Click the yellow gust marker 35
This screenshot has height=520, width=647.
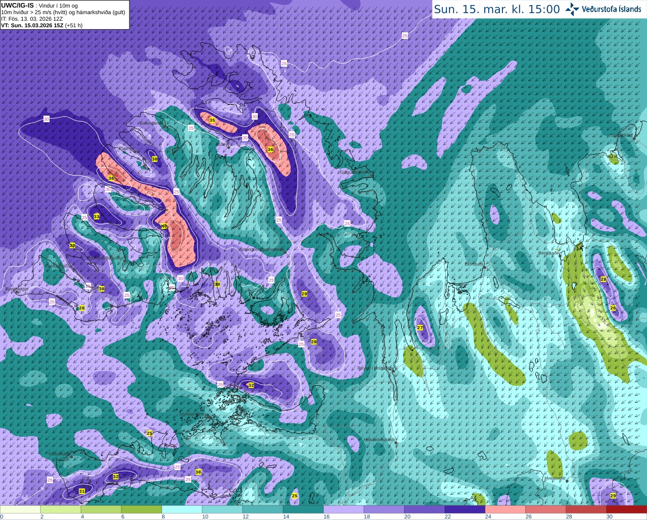(x=212, y=120)
